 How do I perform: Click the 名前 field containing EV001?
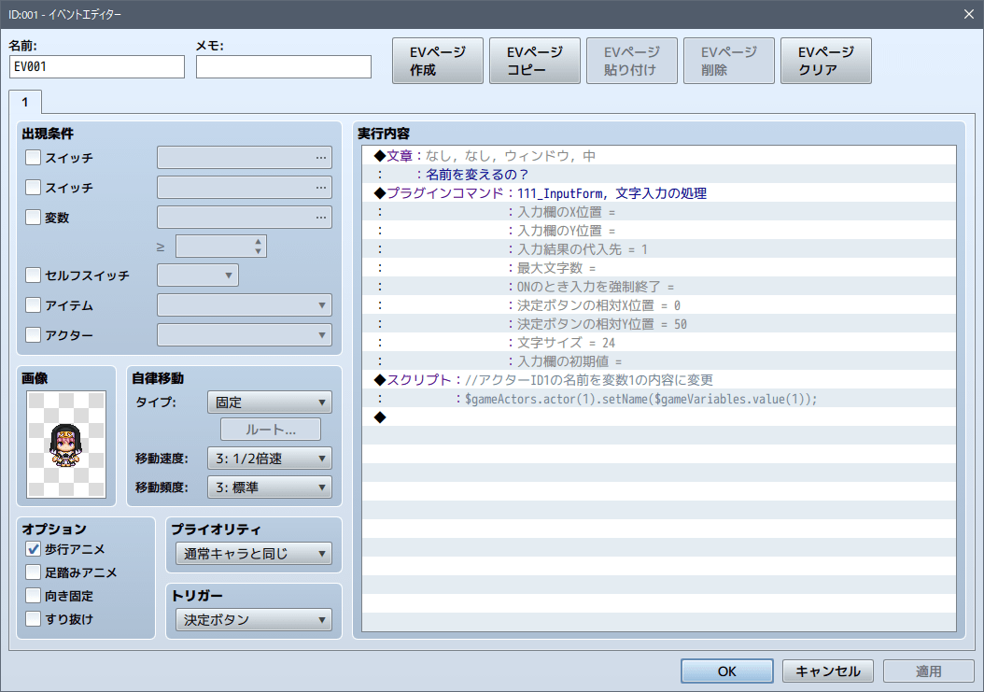[x=97, y=66]
